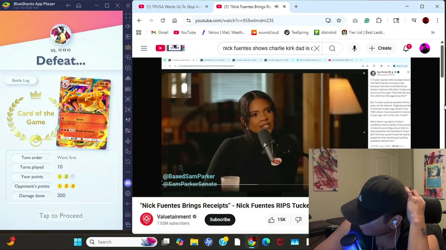446x250 pixels.
Task: Click BlueStacks sidebar back arrow icon
Action: tap(128, 204)
